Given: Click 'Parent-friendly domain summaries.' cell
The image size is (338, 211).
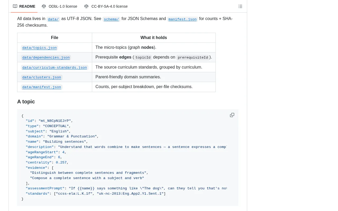Looking at the screenshot, I should 154,77.
